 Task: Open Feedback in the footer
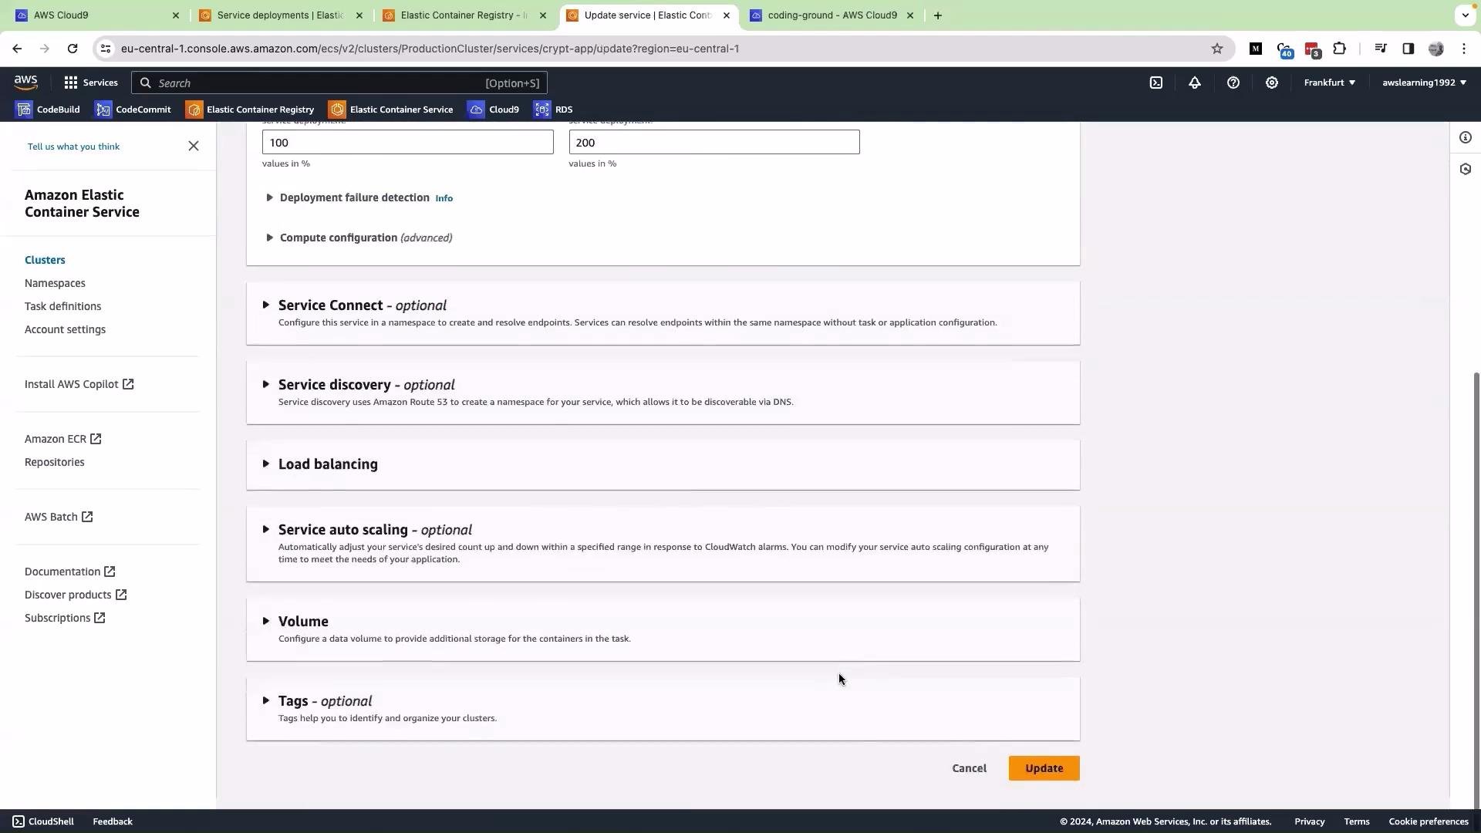(113, 821)
